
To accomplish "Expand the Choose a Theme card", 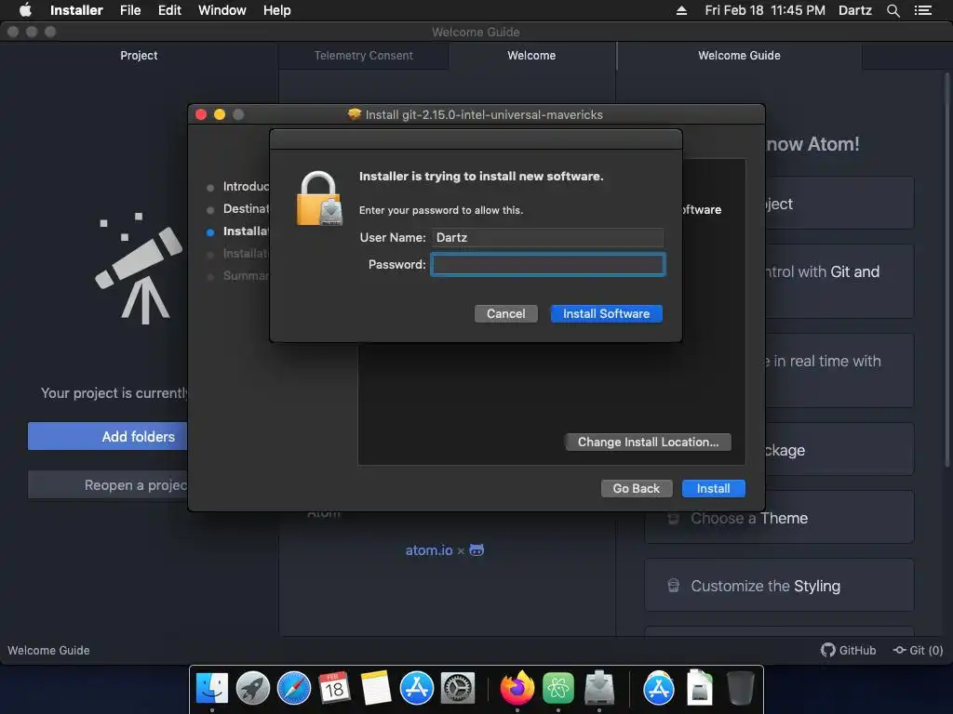I will click(779, 518).
